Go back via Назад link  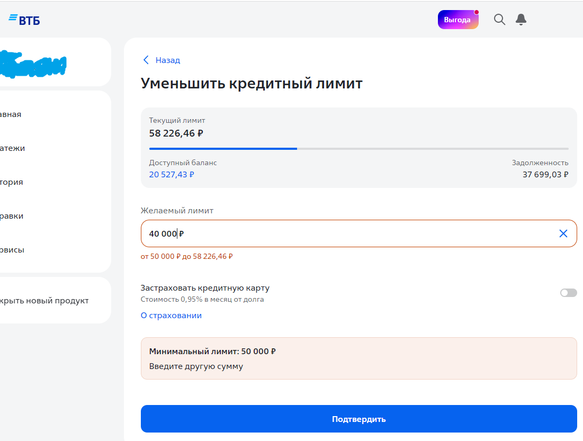[167, 60]
